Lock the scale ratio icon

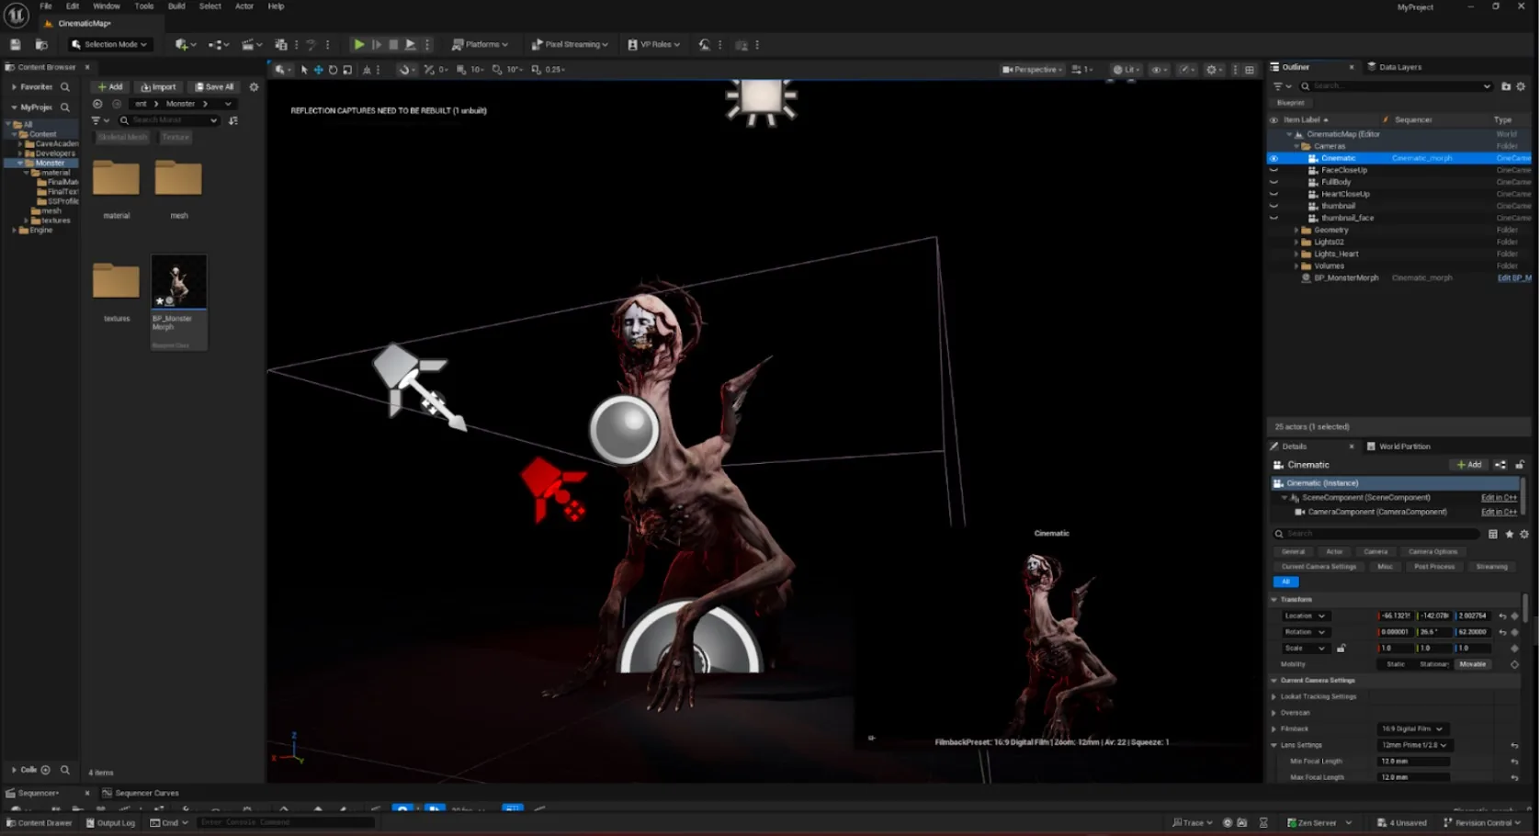(x=1341, y=649)
